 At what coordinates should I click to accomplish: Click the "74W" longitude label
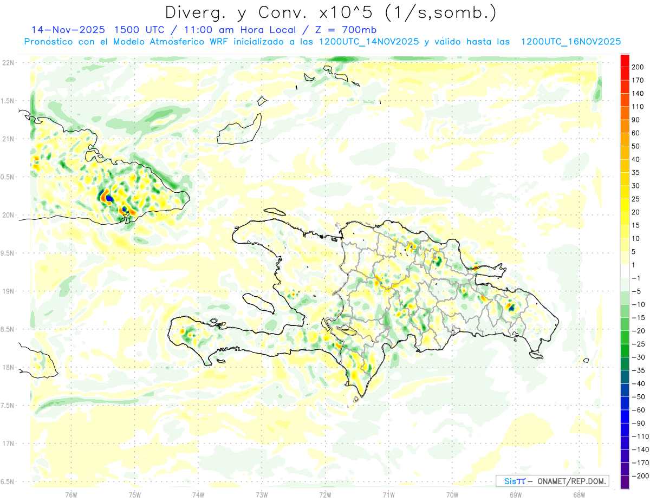point(198,495)
